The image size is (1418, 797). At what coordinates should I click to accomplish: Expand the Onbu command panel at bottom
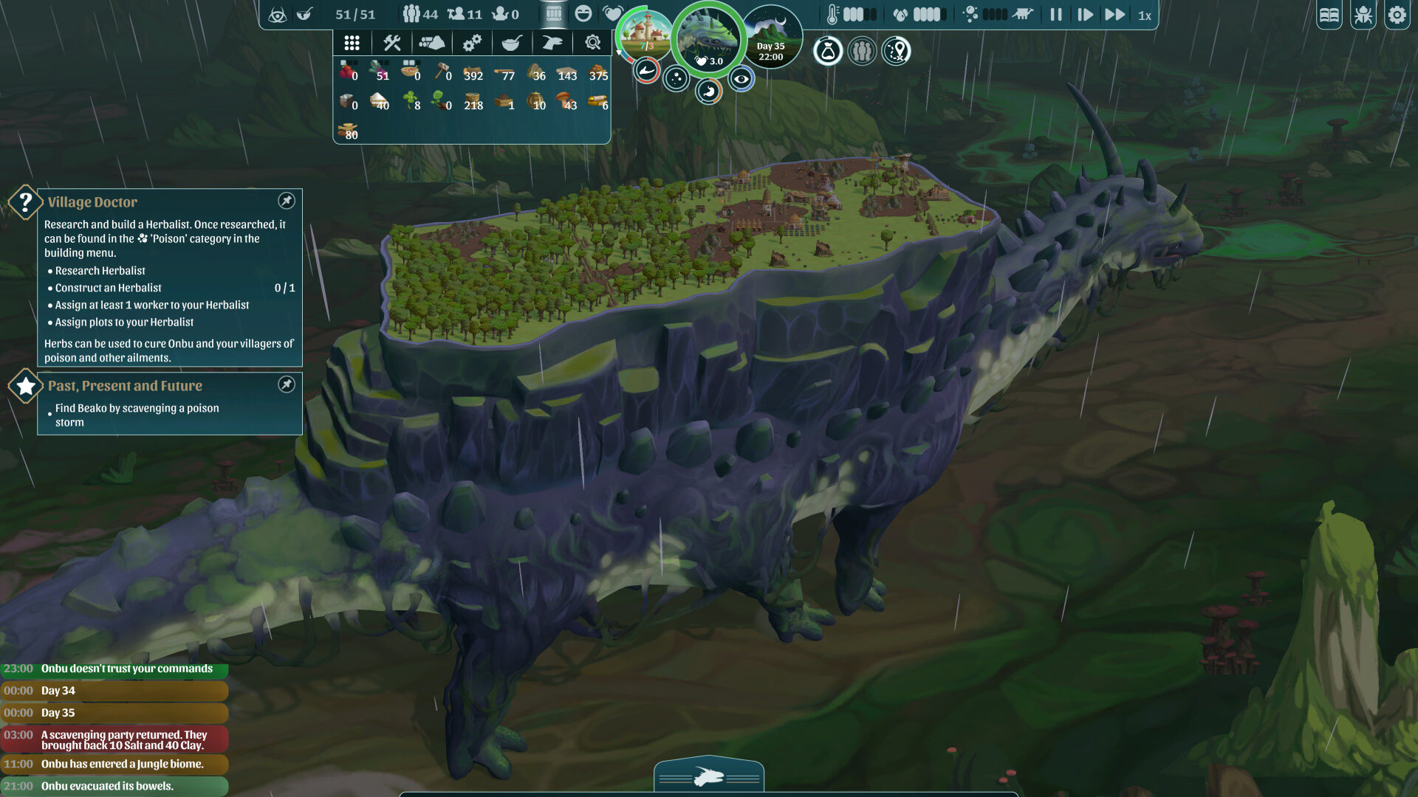pos(709,776)
